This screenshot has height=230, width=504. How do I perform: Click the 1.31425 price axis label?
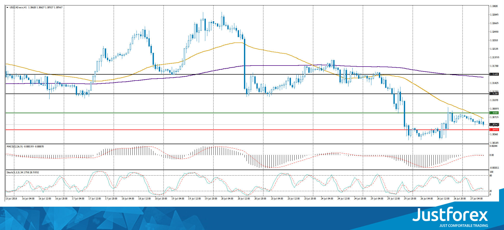(x=494, y=83)
